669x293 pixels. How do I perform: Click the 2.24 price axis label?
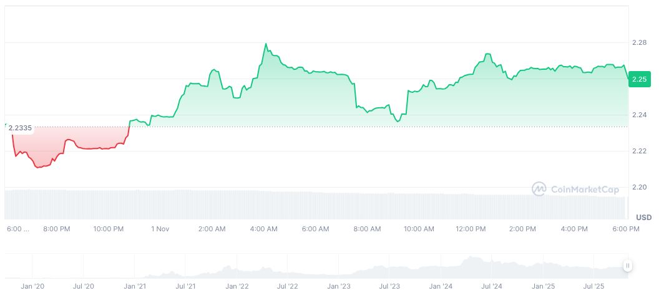pos(638,115)
